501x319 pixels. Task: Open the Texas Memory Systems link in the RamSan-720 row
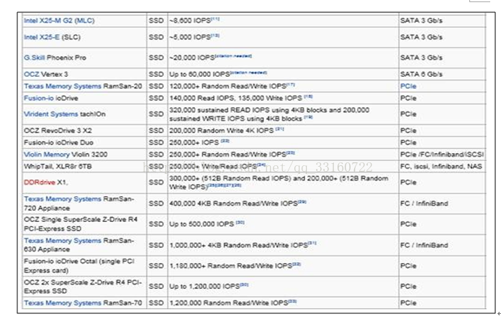click(x=63, y=199)
